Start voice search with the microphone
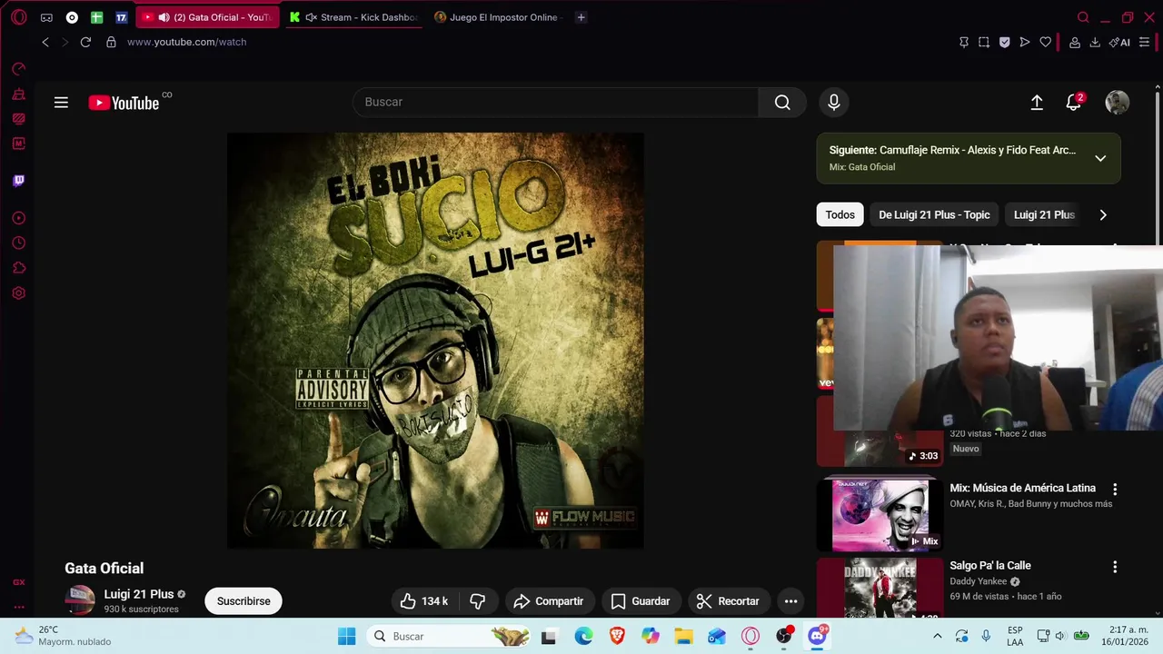The height and width of the screenshot is (654, 1163). tap(834, 103)
